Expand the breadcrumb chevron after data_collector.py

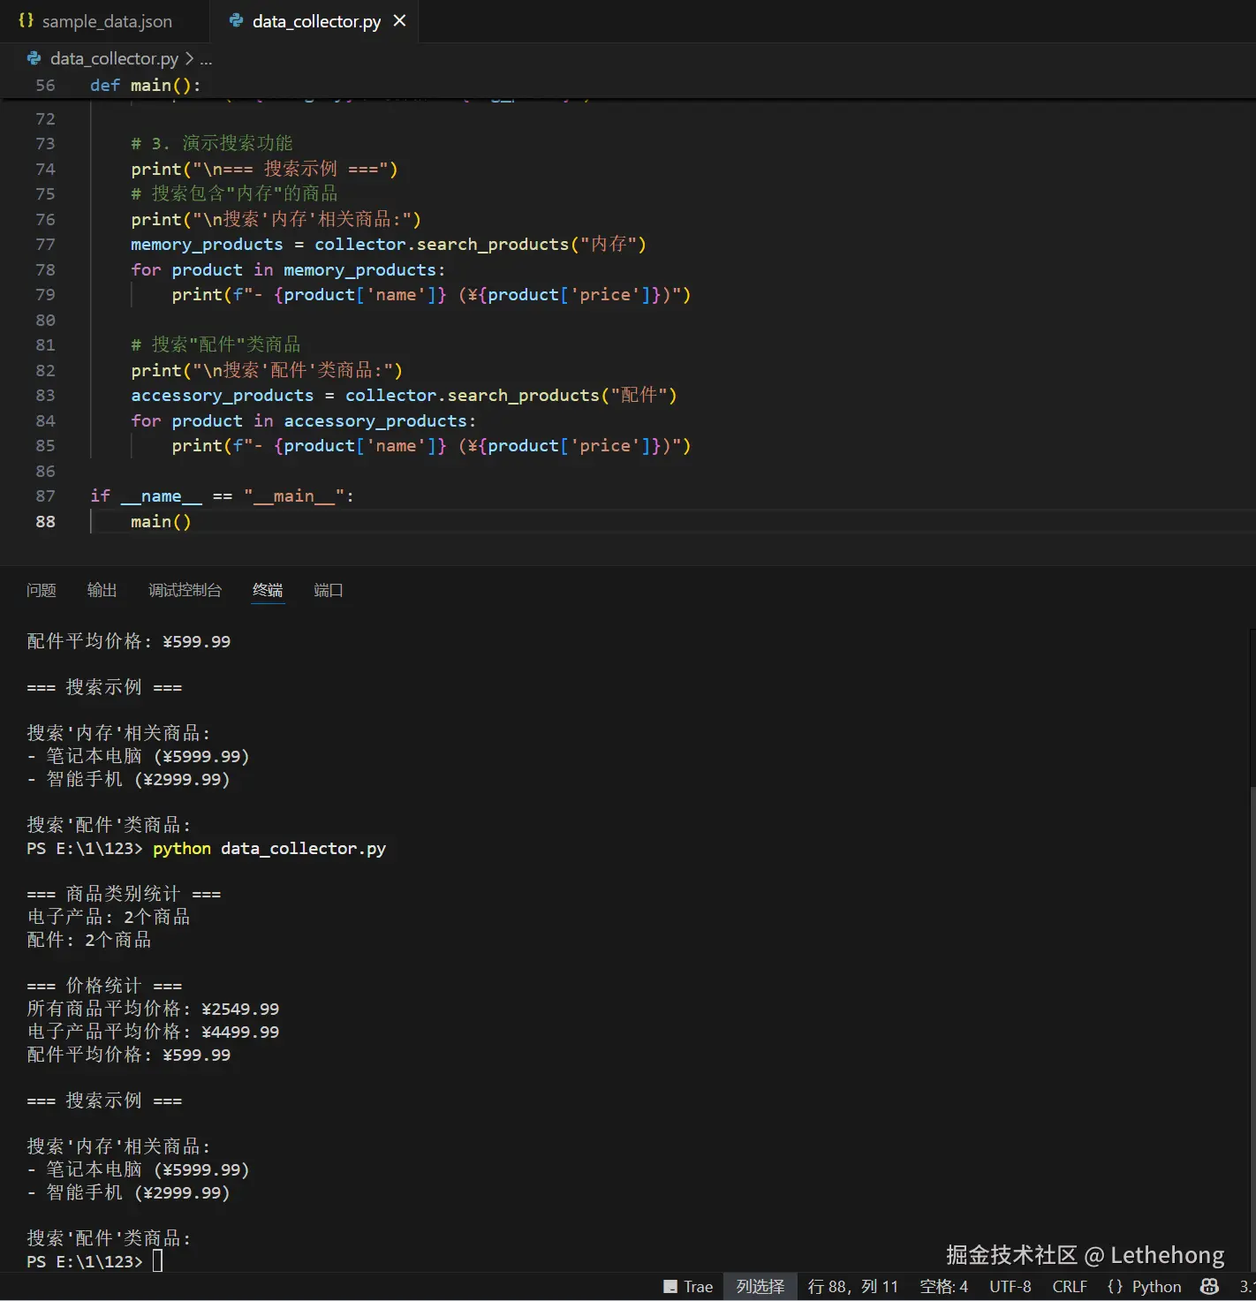pyautogui.click(x=189, y=58)
